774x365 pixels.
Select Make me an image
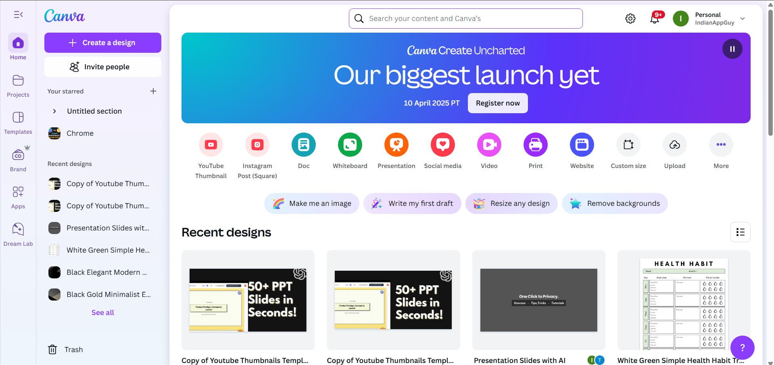point(312,203)
